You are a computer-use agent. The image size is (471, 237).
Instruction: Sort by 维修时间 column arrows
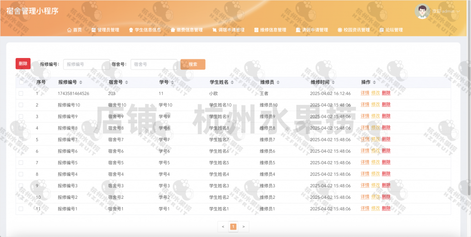point(333,82)
